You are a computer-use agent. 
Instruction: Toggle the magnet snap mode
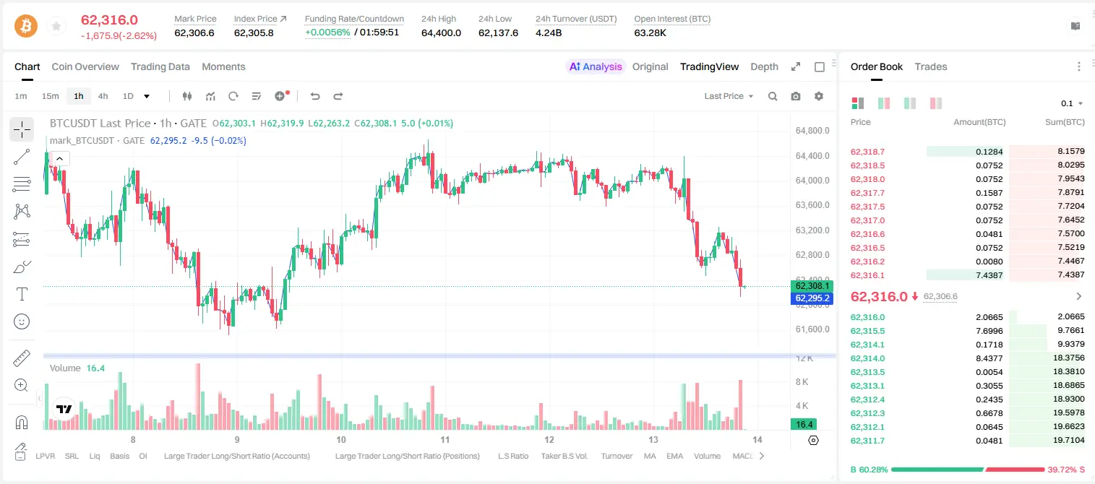click(22, 423)
